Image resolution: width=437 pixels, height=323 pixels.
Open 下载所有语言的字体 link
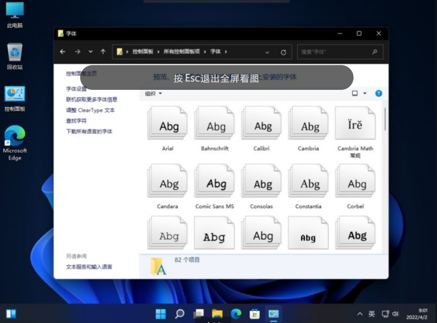pyautogui.click(x=89, y=131)
